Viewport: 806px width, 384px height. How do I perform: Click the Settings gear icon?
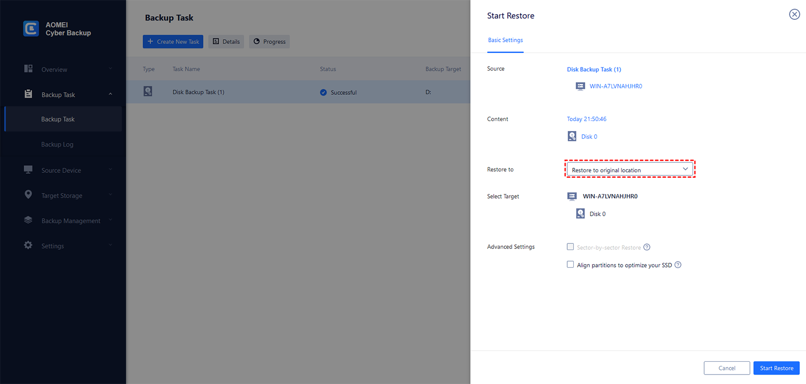29,245
